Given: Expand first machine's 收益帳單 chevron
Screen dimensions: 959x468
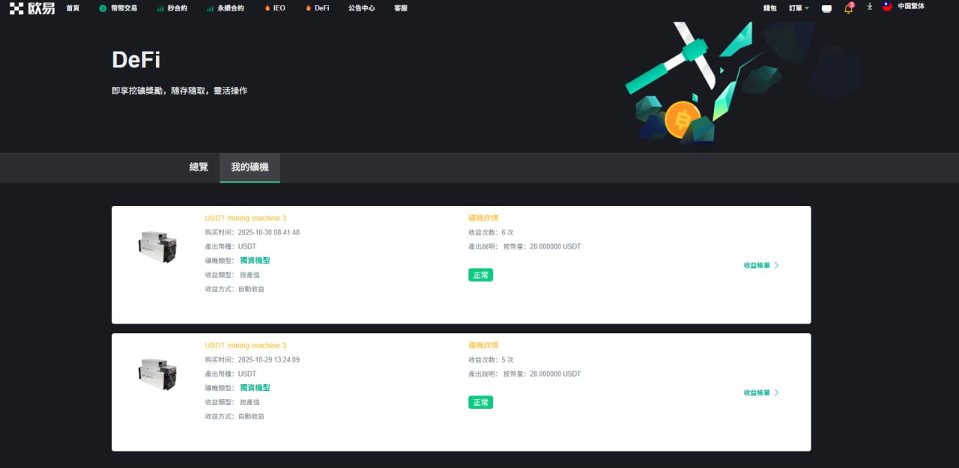Looking at the screenshot, I should coord(776,265).
